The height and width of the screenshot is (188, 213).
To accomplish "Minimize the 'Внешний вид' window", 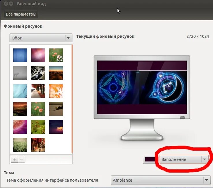I will [11, 4].
